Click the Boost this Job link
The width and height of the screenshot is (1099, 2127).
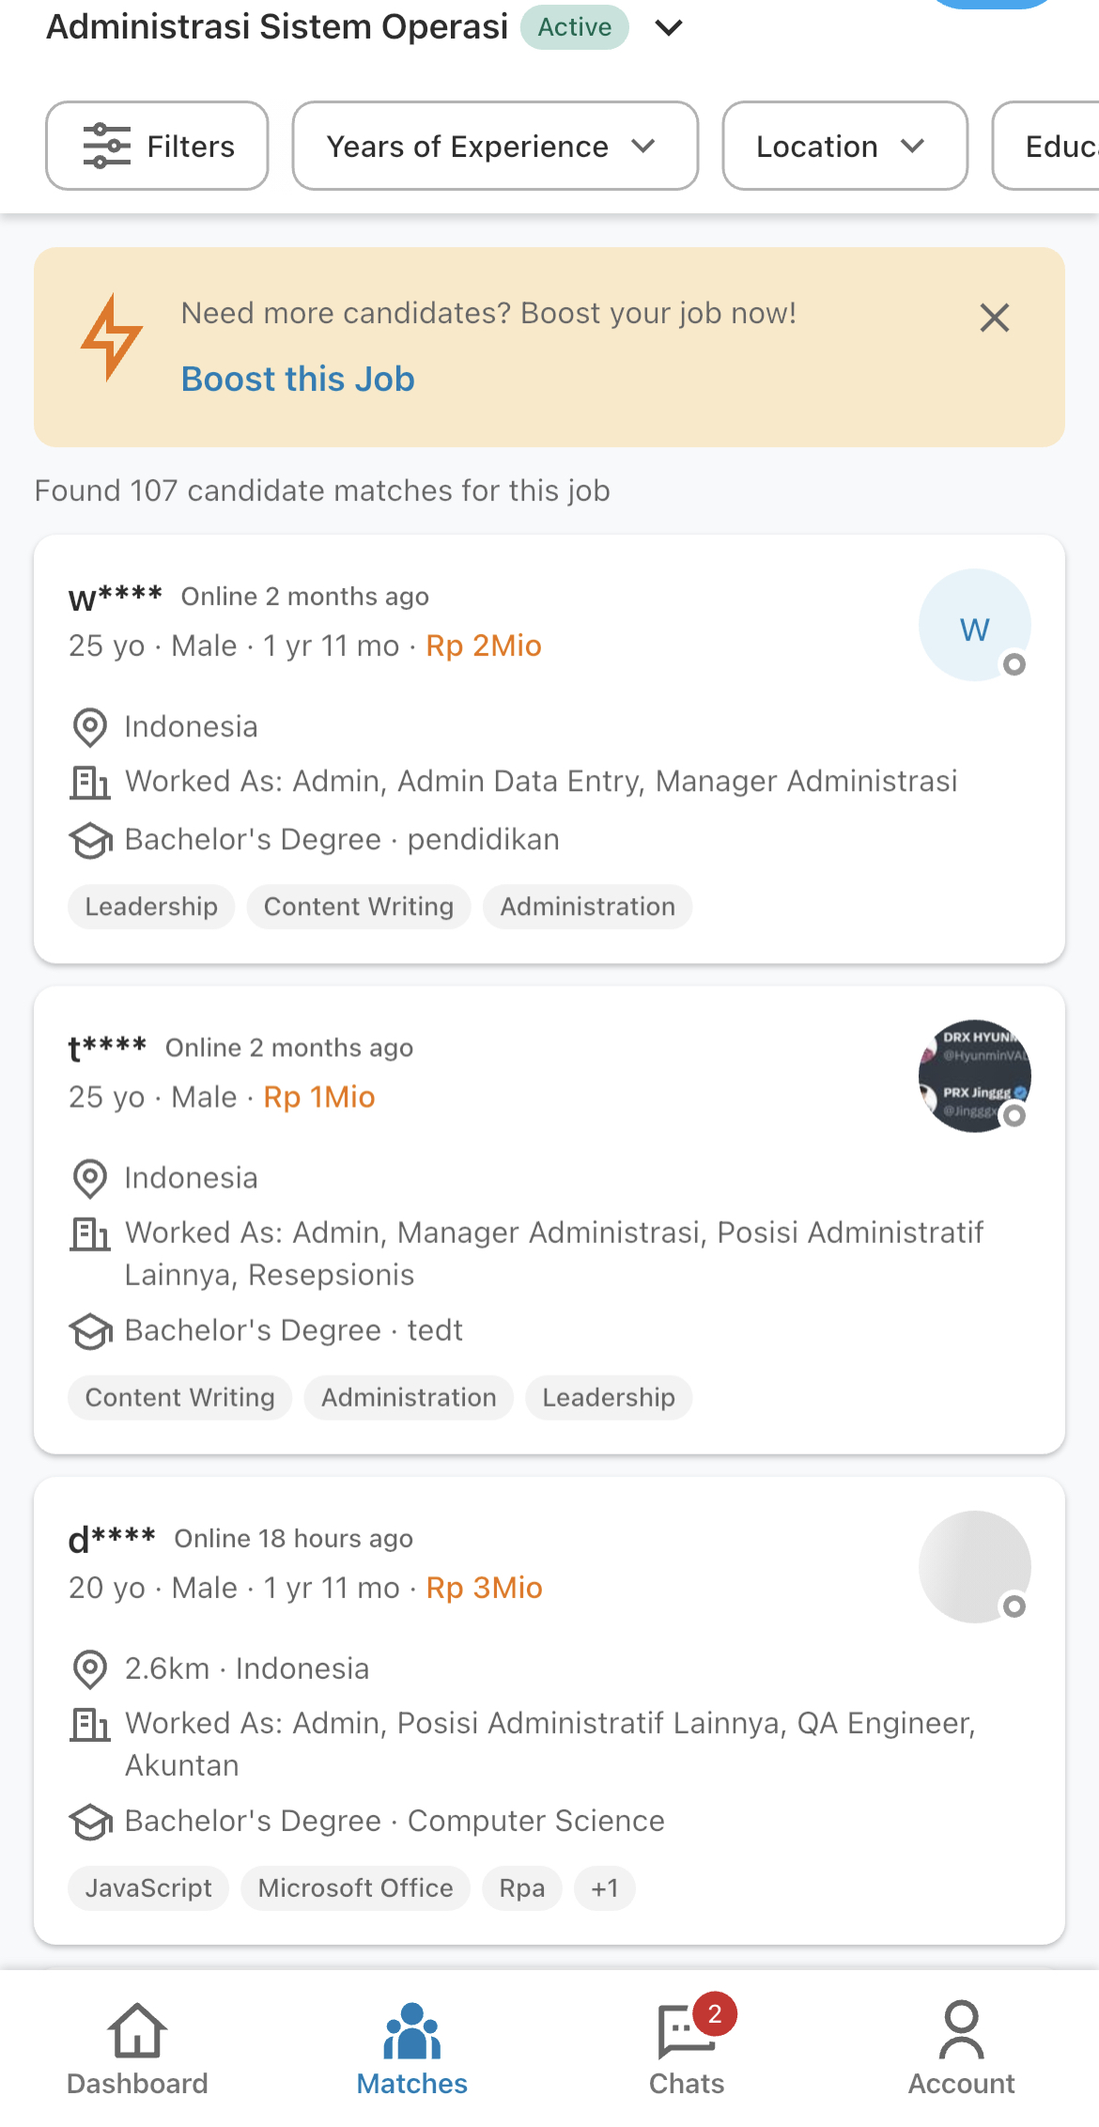(298, 379)
